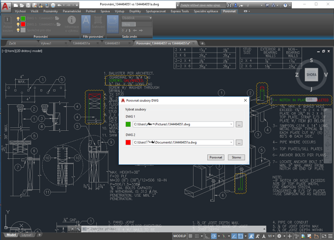Click the previous change left arrow in Sada změn
Viewport: 334px width, 240px height.
[135, 30]
